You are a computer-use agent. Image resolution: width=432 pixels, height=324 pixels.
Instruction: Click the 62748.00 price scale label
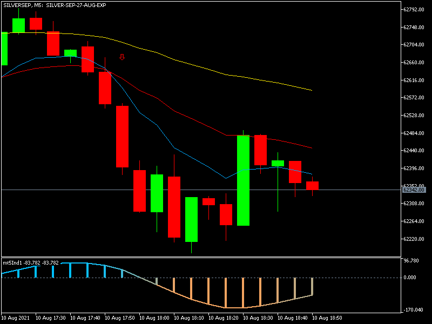(414, 28)
